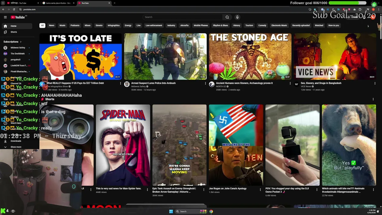Viewport: 382px width, 215px height.
Task: Click 'Sex, Slavery, and Drugs in Bangladesh' title
Action: pyautogui.click(x=321, y=83)
